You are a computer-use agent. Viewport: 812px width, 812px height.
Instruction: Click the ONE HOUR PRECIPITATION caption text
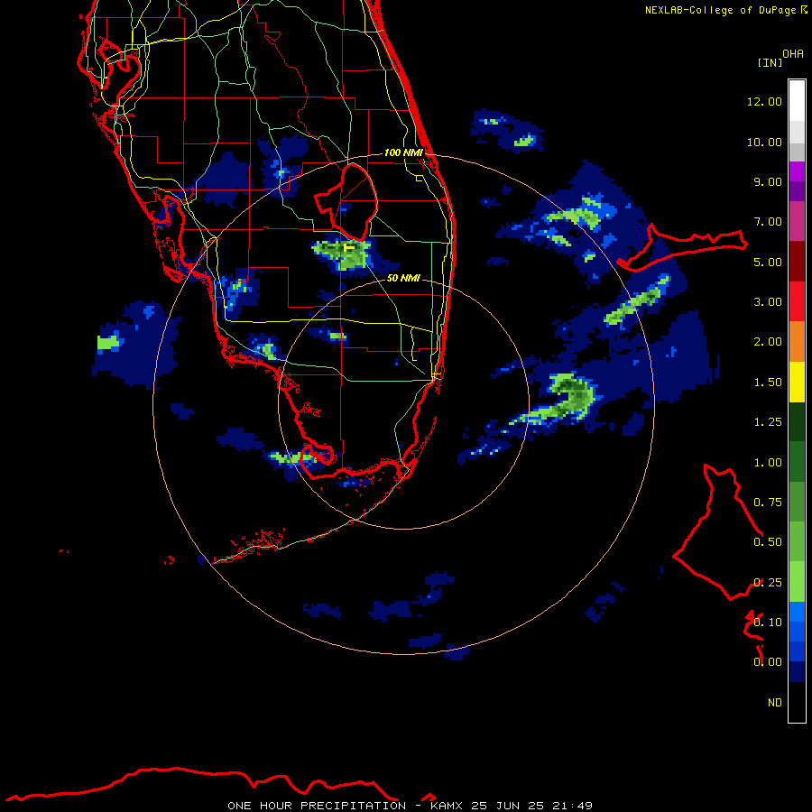point(317,806)
